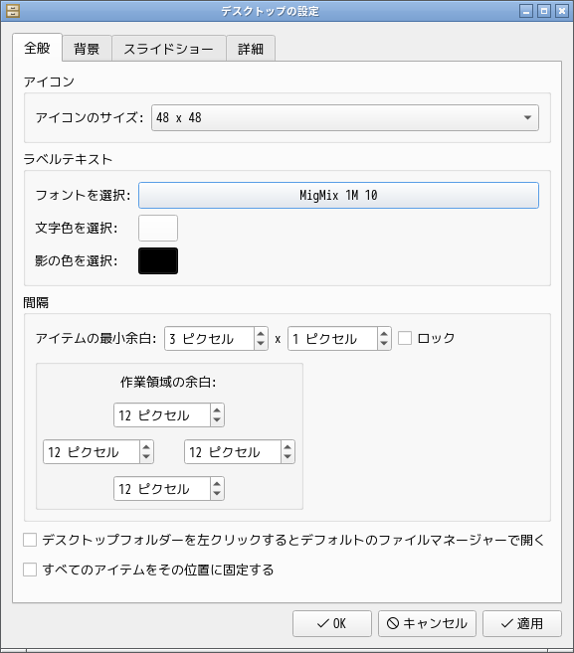Open the スライドショー tab

click(169, 49)
